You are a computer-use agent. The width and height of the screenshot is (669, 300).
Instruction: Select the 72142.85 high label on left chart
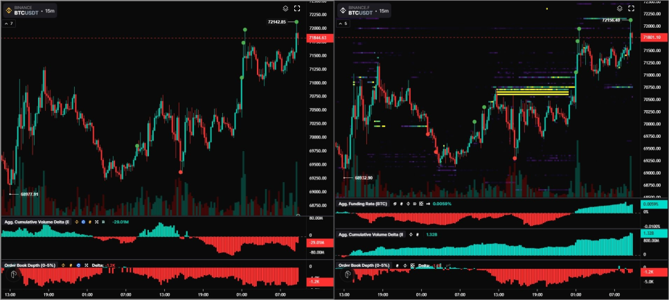276,21
